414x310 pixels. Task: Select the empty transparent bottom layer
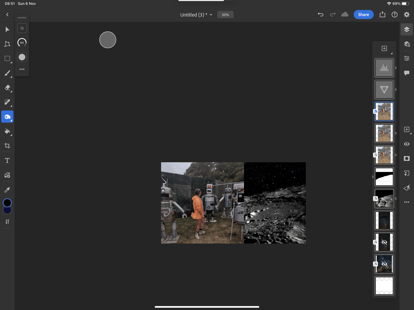[x=384, y=286]
